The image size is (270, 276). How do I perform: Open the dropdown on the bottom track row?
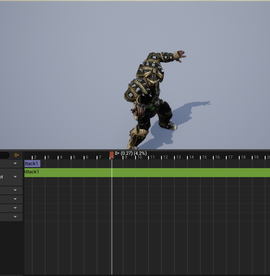(x=15, y=217)
